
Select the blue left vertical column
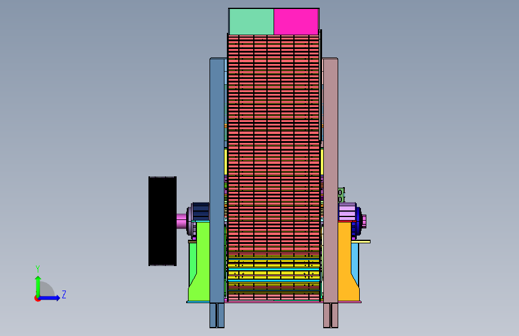click(x=217, y=180)
